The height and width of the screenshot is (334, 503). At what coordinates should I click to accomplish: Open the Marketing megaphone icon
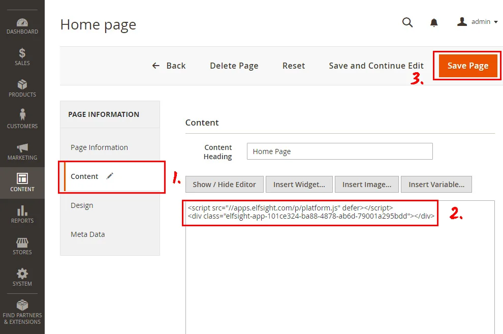[x=22, y=147]
